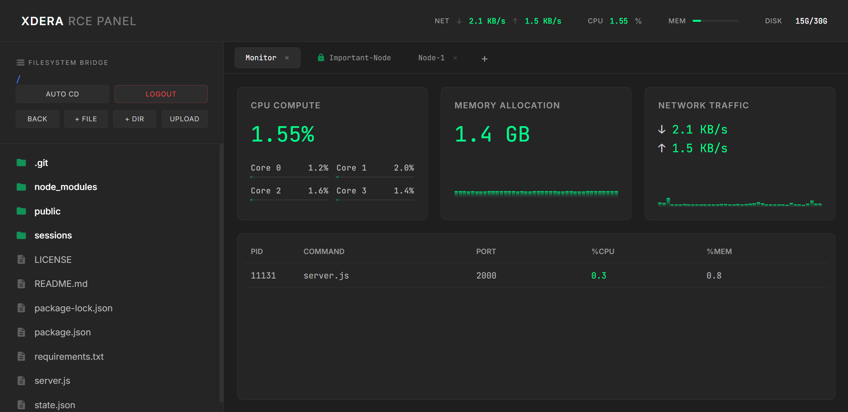Click the BACK button
The image size is (848, 412).
point(37,119)
